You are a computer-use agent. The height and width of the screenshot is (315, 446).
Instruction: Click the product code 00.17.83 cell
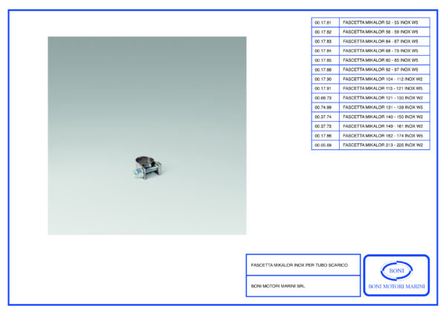click(x=324, y=42)
